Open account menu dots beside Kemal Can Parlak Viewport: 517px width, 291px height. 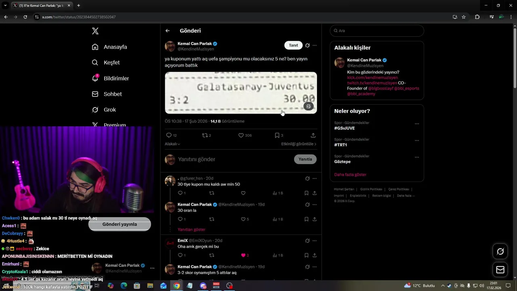click(152, 268)
